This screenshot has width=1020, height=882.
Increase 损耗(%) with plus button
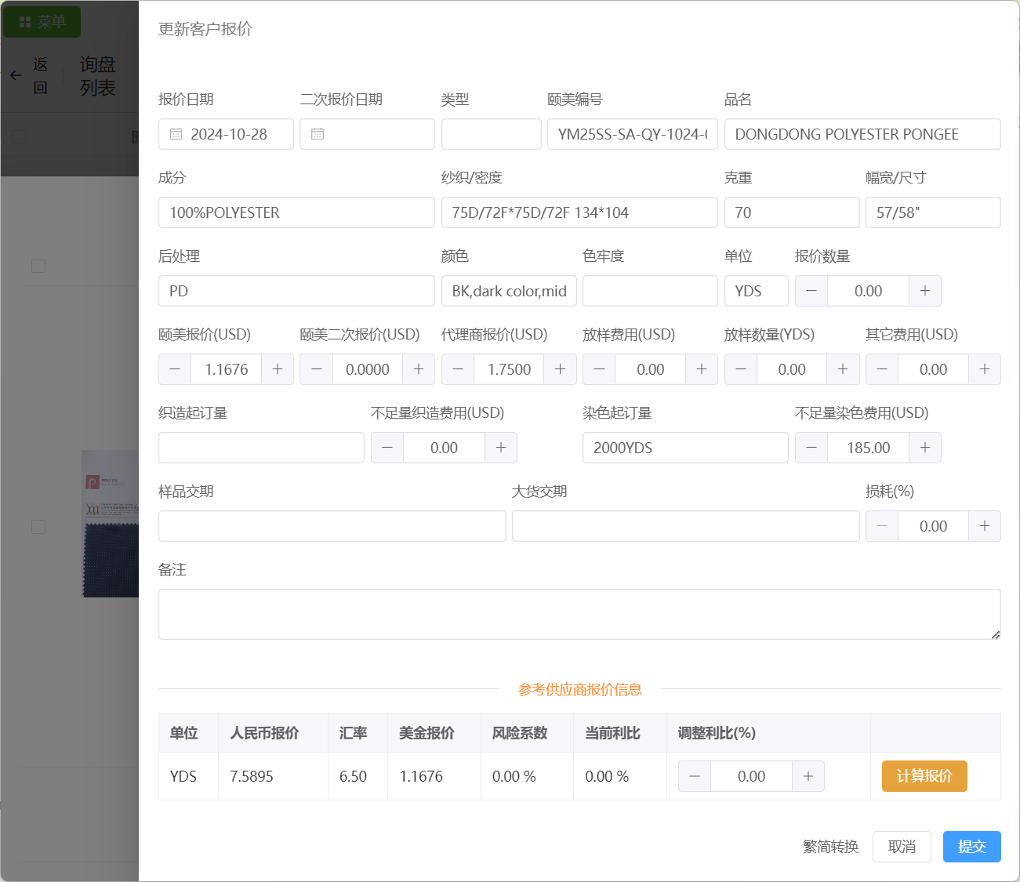(x=985, y=526)
